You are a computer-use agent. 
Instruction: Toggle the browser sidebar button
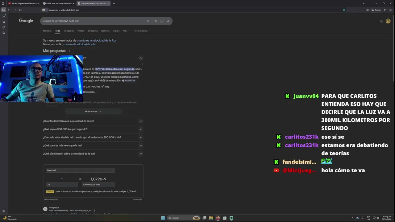point(4,10)
